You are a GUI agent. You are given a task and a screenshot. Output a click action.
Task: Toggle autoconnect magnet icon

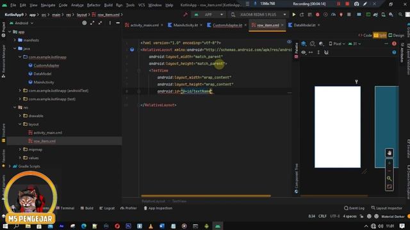point(326,52)
